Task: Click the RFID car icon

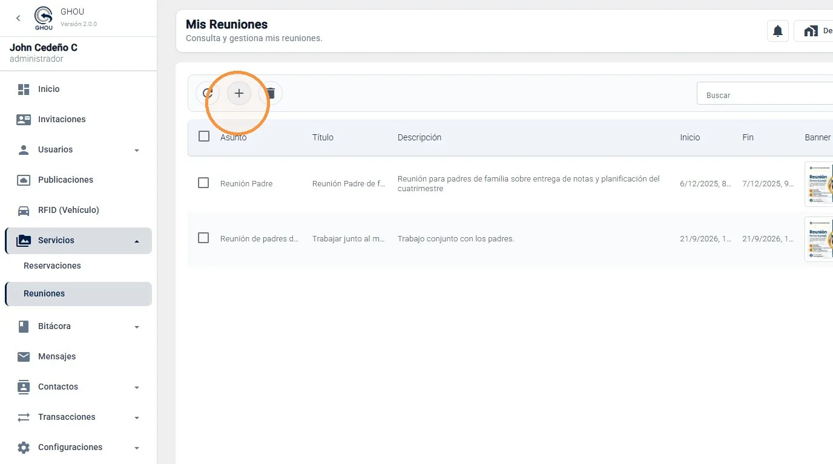Action: 24,210
